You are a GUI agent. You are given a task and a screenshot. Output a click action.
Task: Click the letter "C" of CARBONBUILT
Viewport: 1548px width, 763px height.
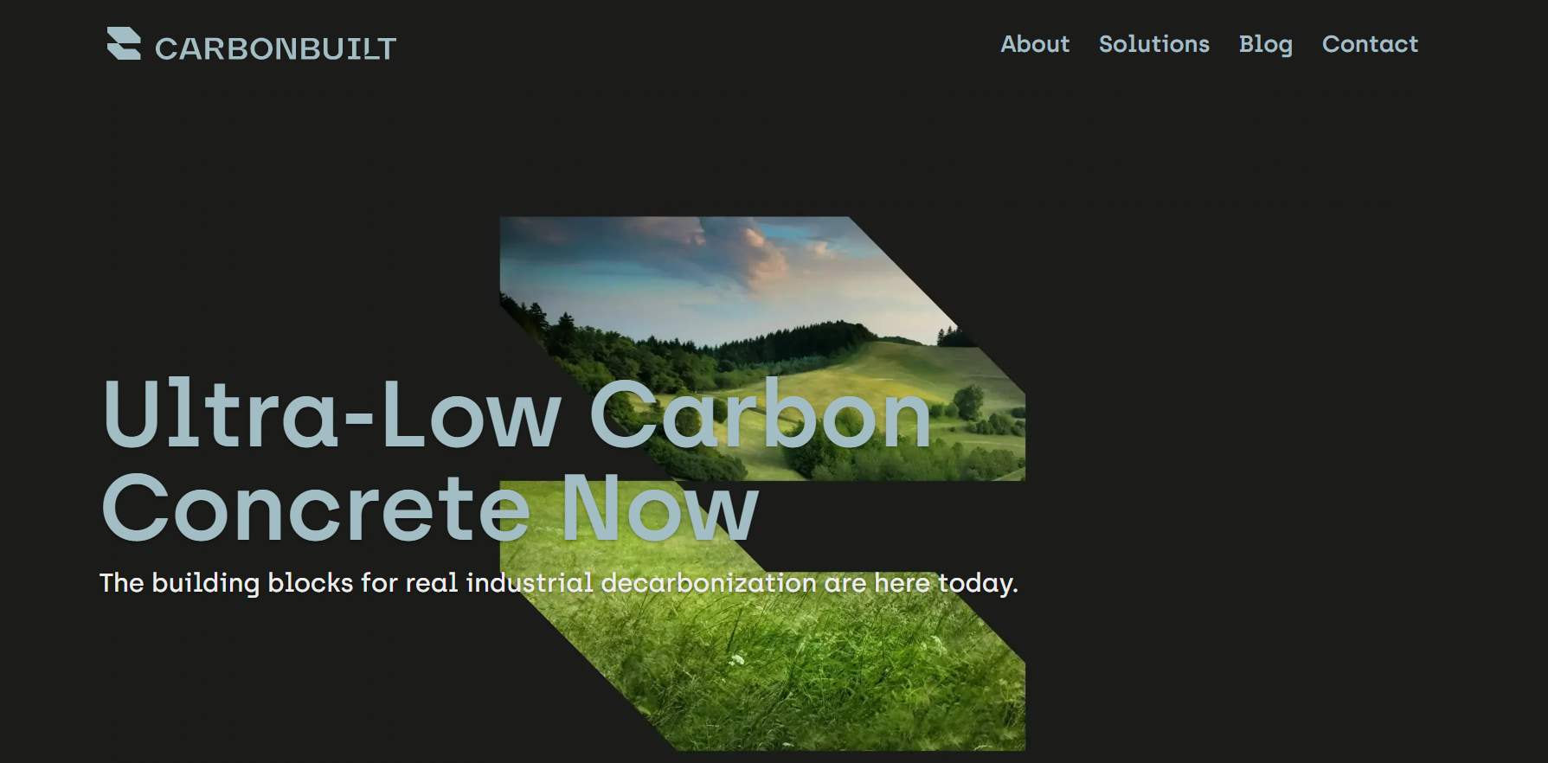pos(166,49)
